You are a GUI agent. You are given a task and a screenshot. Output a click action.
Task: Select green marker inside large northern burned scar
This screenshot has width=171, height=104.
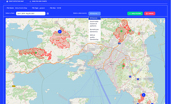coord(121,31)
